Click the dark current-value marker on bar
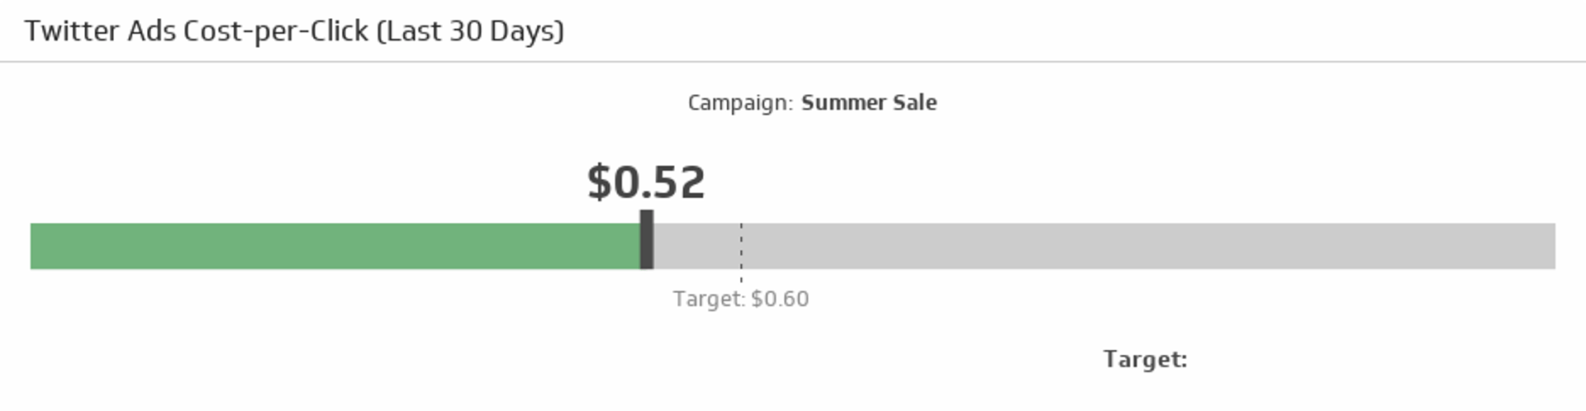Image resolution: width=1586 pixels, height=411 pixels. pos(647,240)
